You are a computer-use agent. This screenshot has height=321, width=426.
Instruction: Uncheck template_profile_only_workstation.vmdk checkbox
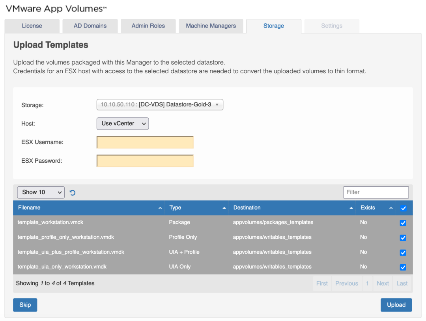tap(403, 238)
